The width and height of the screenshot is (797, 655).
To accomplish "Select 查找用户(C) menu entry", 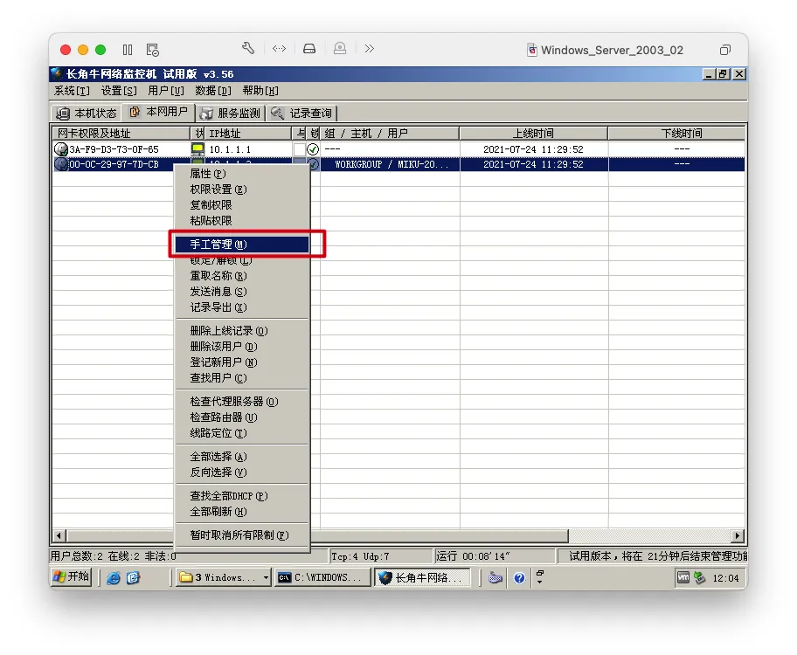I will (x=242, y=378).
